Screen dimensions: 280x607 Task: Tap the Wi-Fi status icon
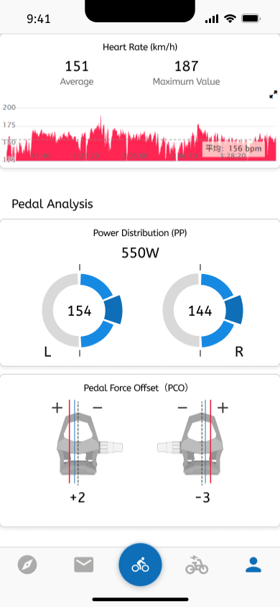point(230,18)
